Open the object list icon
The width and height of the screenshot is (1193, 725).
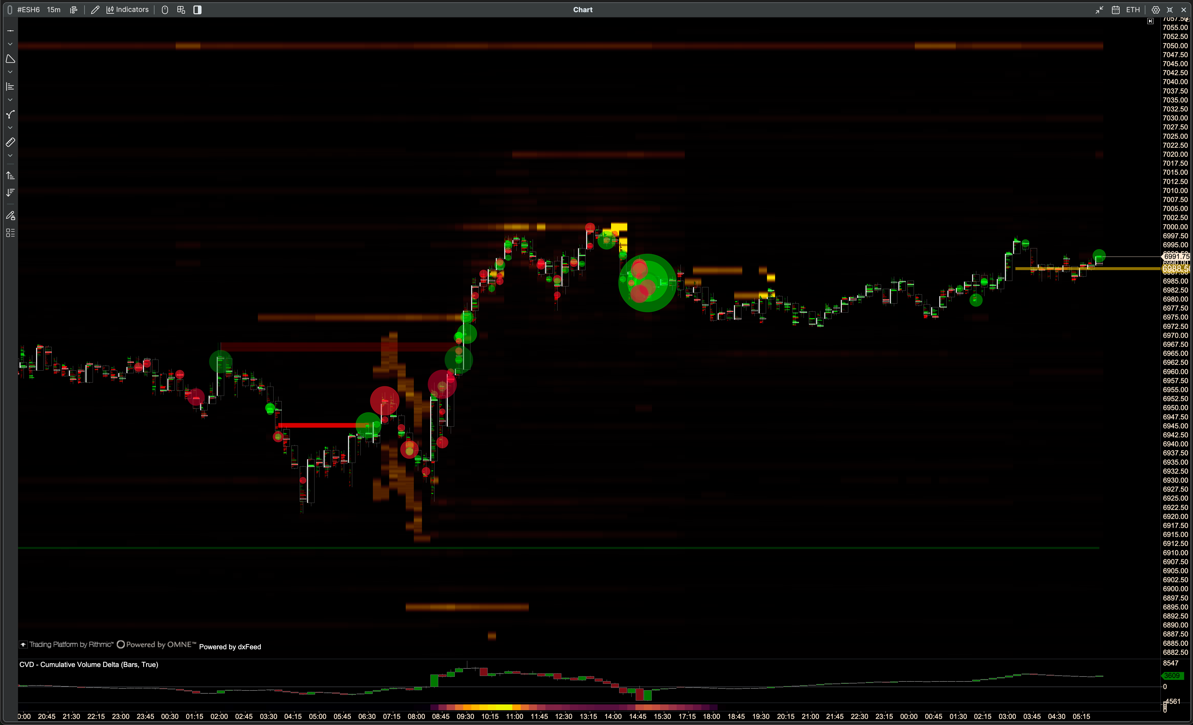(x=10, y=233)
